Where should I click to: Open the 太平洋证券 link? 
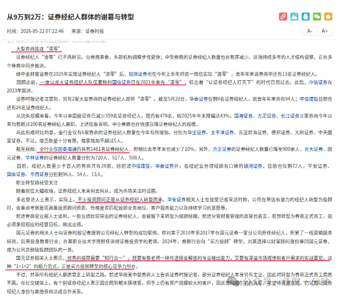pos(223,133)
